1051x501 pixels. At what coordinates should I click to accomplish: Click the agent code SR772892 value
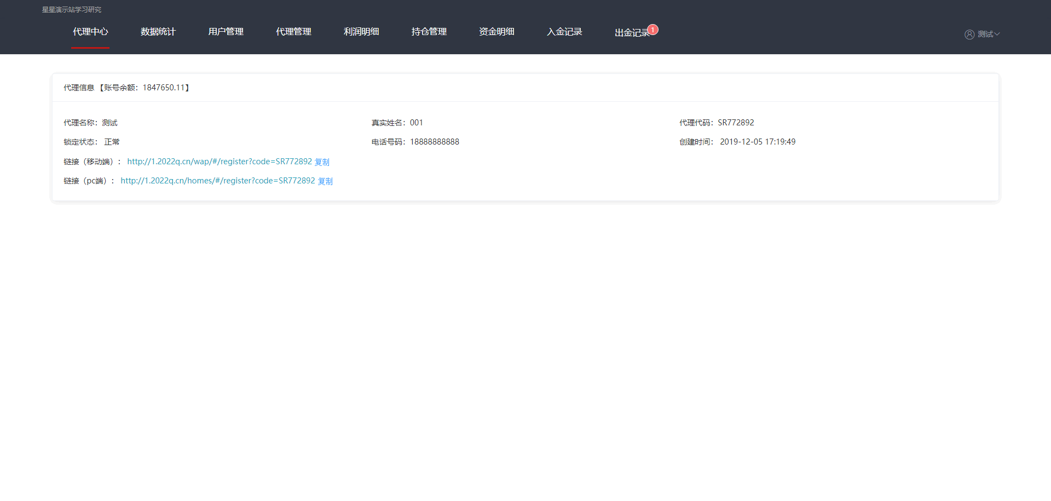pos(736,123)
